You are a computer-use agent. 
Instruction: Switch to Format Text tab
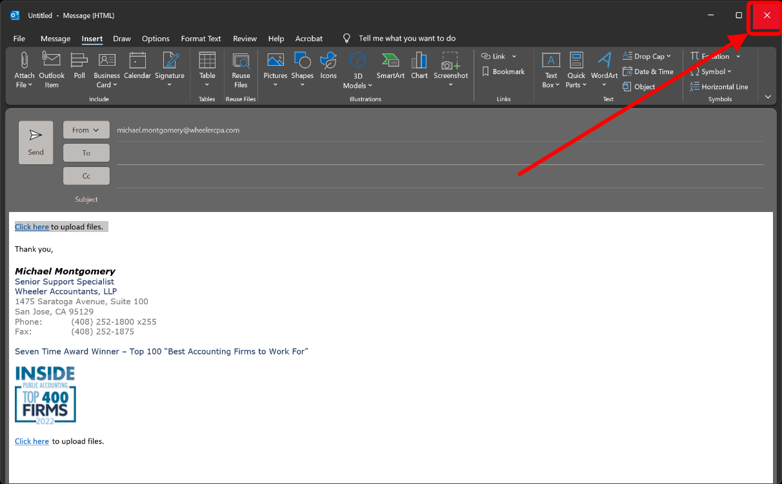pos(201,39)
